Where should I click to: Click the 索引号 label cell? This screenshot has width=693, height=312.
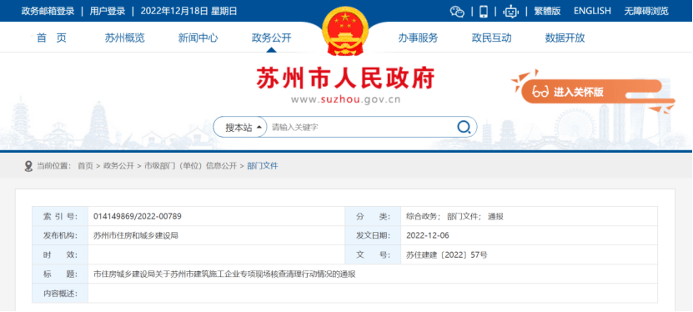click(60, 217)
